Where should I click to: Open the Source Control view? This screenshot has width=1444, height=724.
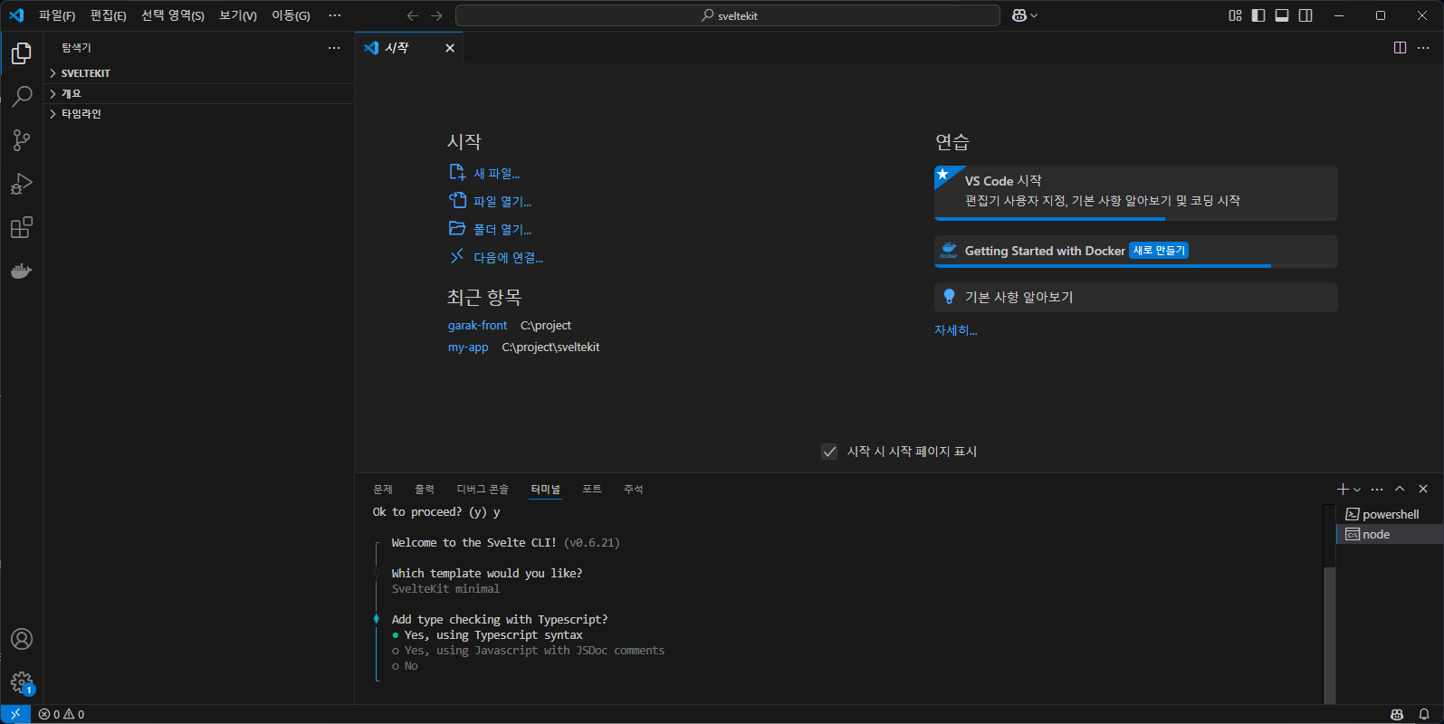(x=22, y=139)
